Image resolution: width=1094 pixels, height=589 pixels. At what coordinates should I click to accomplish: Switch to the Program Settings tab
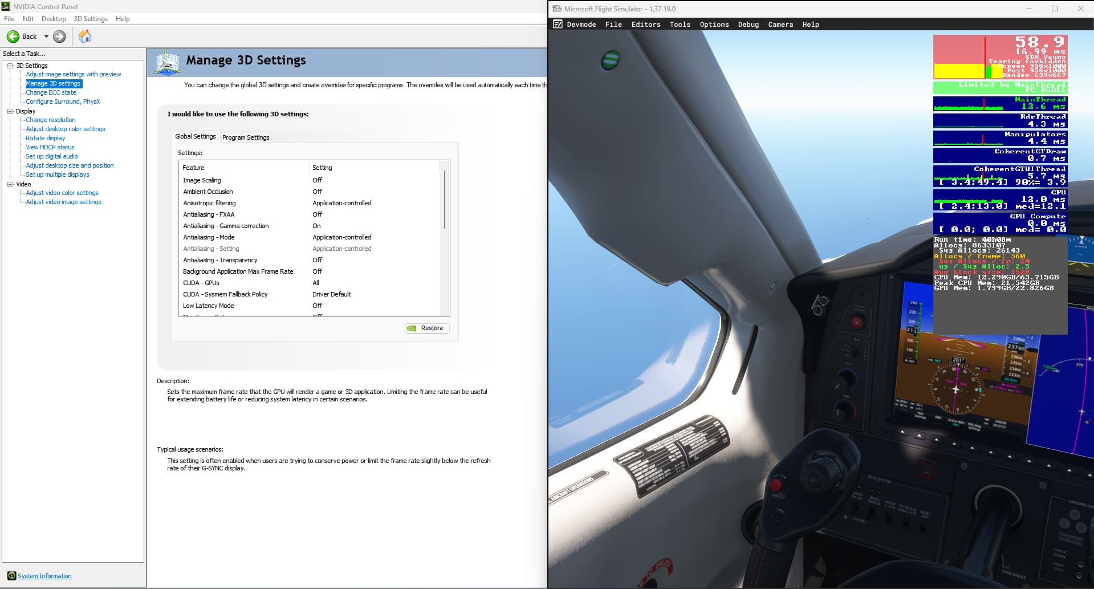246,137
